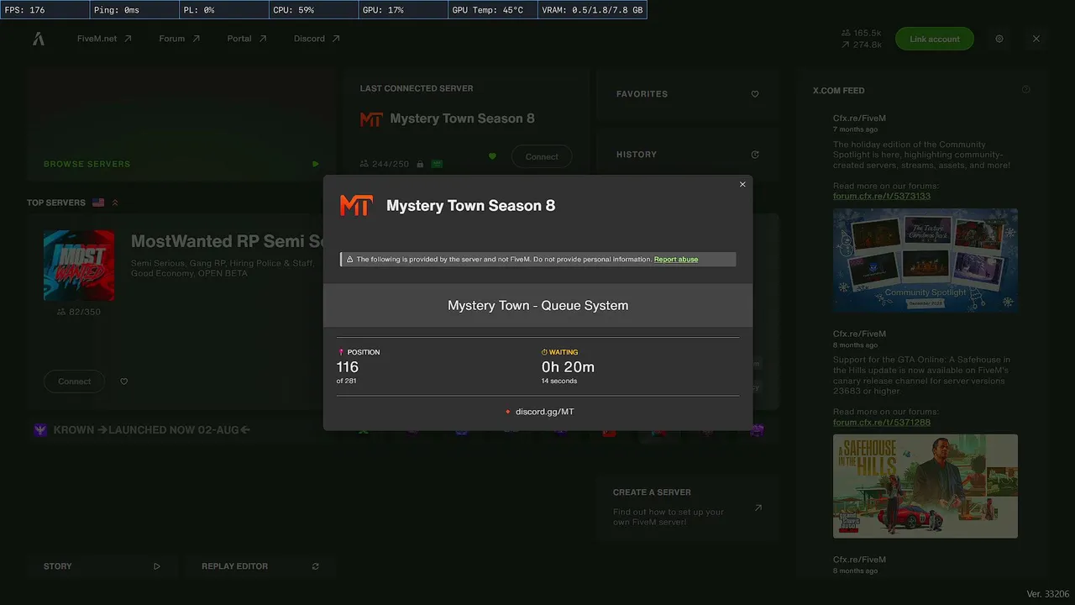Click the Browse Servers play arrow icon
This screenshot has height=605, width=1075.
(x=316, y=164)
